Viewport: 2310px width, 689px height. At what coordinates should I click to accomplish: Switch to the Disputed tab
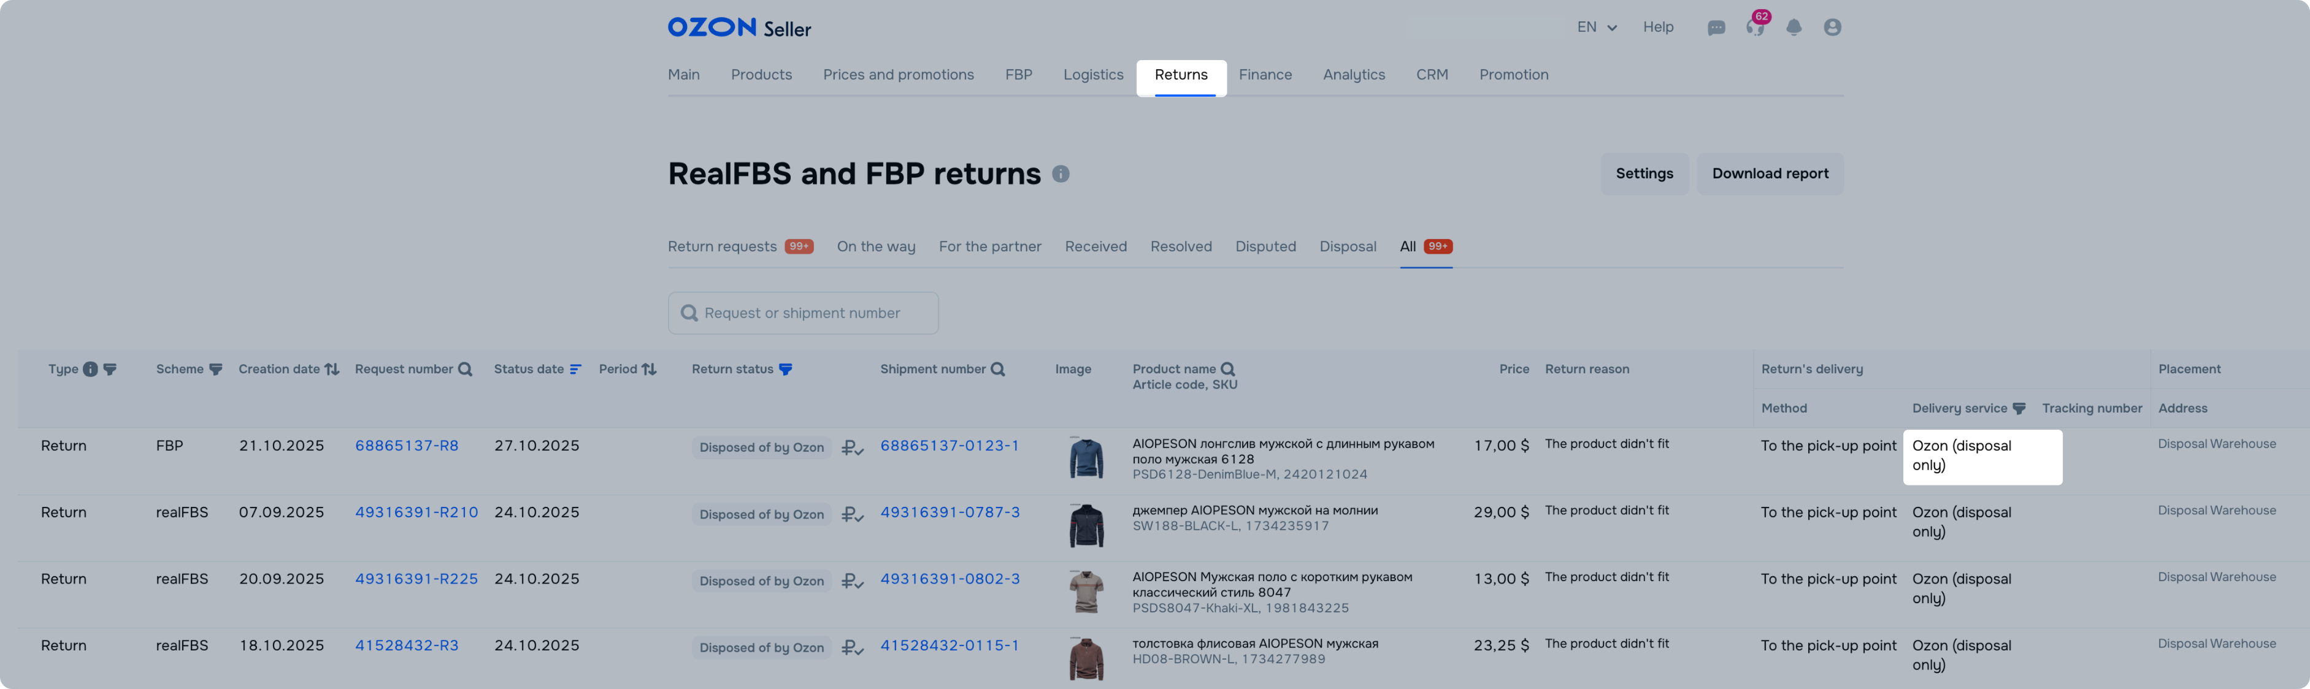pyautogui.click(x=1265, y=246)
